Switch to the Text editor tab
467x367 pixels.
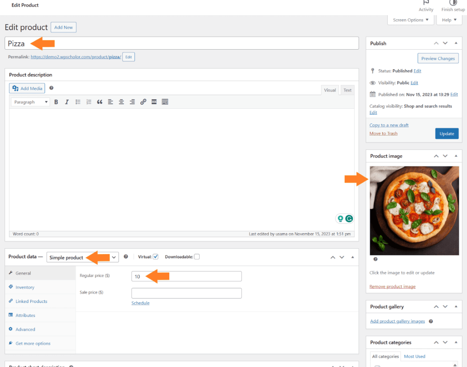pyautogui.click(x=347, y=90)
